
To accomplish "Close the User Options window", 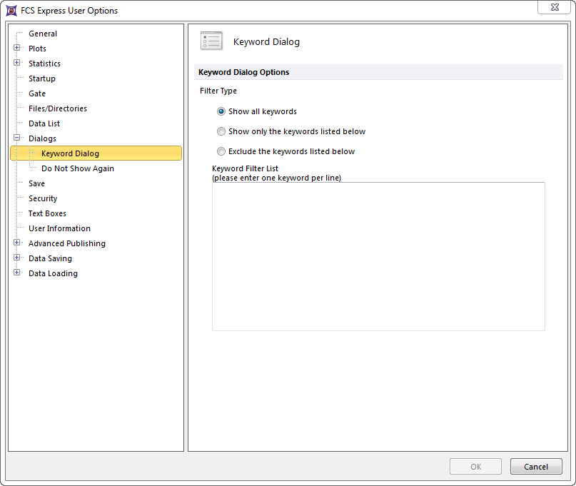I will tap(554, 7).
